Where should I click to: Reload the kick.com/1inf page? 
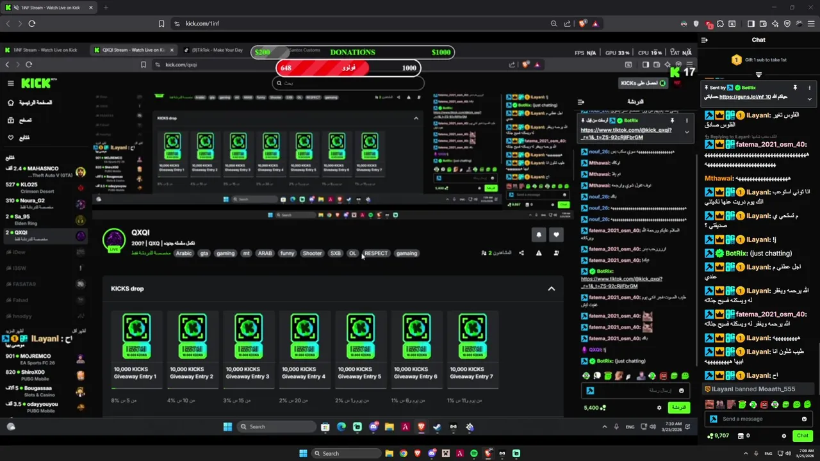click(31, 24)
